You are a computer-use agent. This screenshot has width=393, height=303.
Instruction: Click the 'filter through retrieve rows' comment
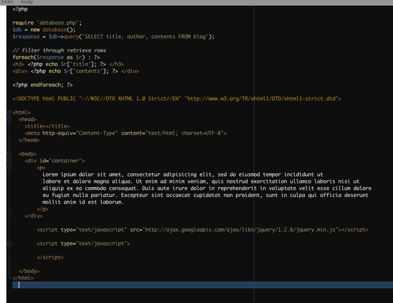click(60, 50)
